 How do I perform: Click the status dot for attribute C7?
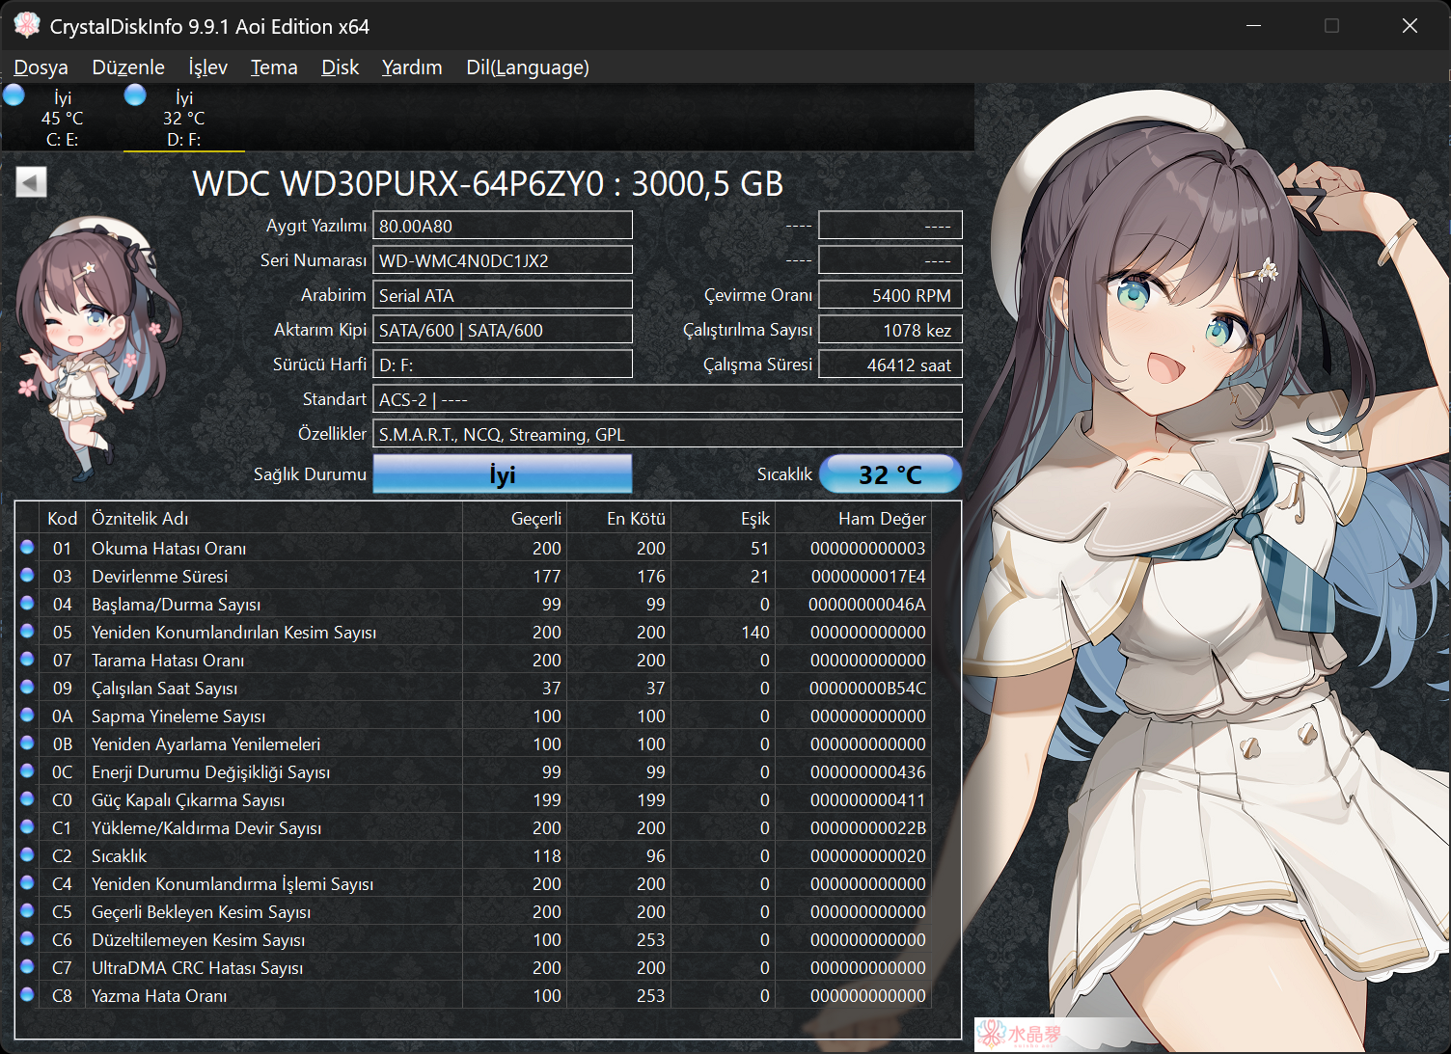[x=27, y=966]
